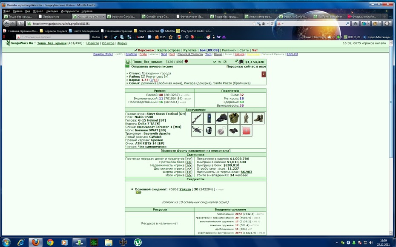Open the Журнал menu

[x=37, y=11]
